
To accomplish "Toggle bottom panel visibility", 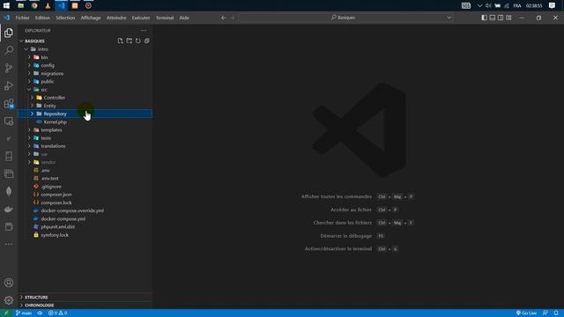I will click(x=493, y=18).
